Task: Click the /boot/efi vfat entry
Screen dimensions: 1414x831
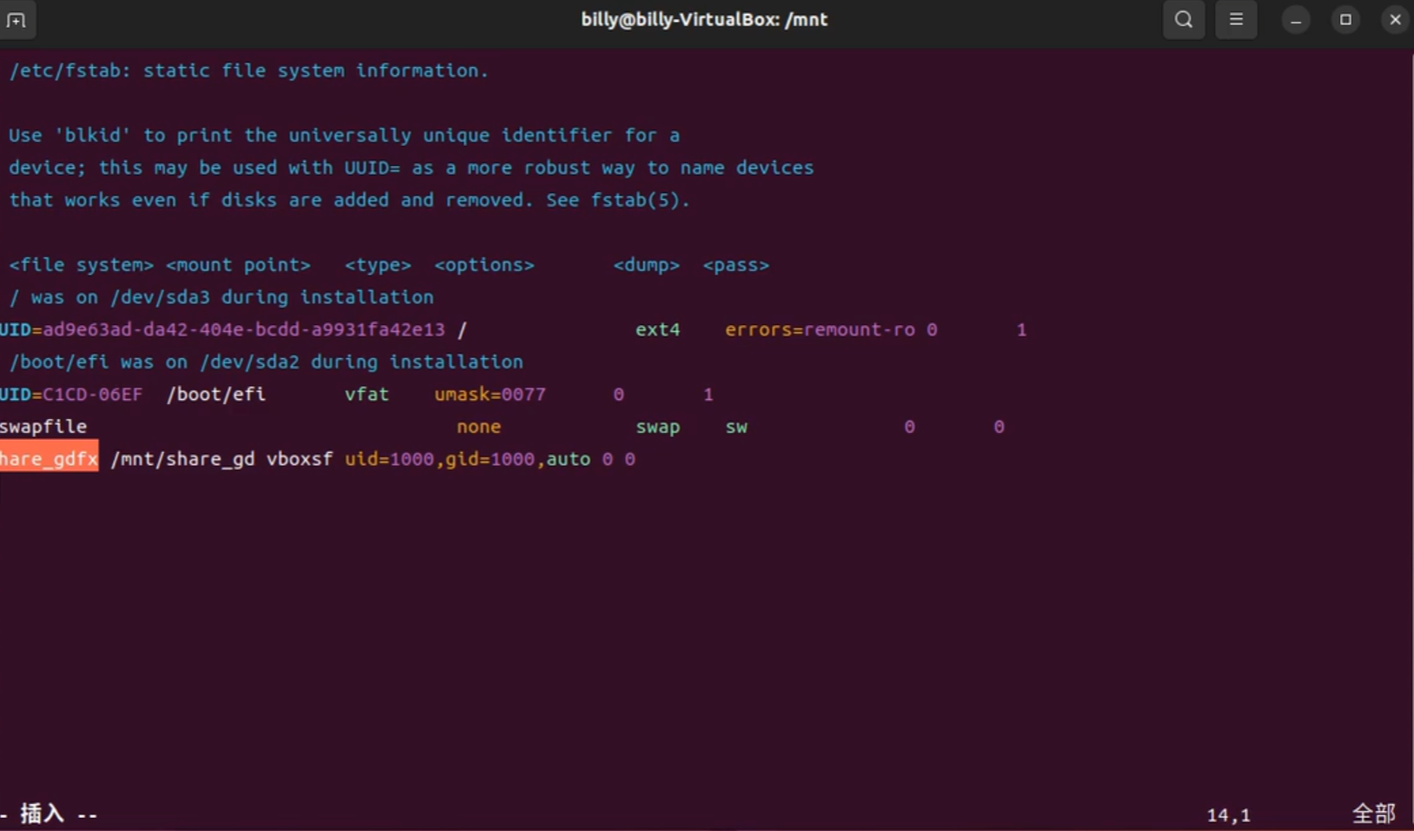Action: tap(216, 394)
